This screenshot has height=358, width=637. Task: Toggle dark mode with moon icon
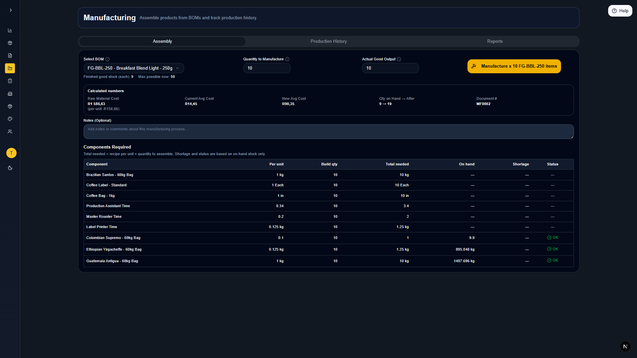(10, 168)
